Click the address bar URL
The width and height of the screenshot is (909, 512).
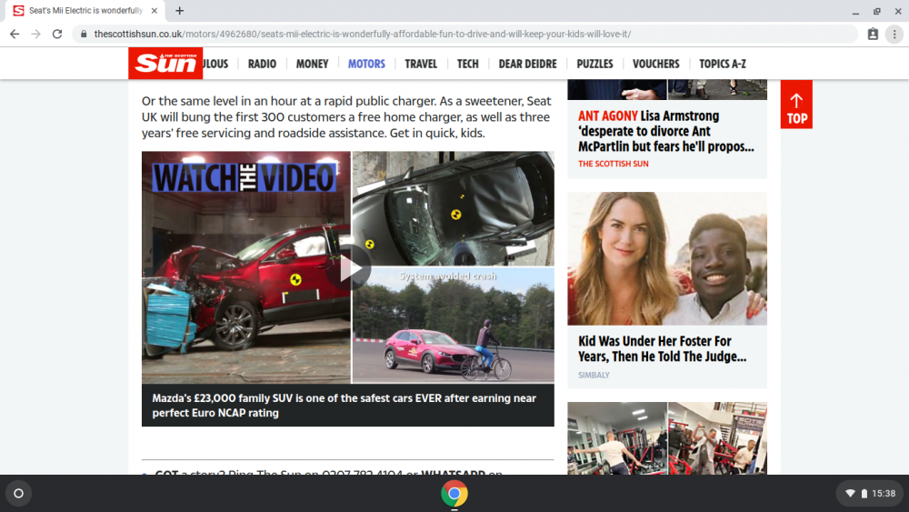click(363, 35)
